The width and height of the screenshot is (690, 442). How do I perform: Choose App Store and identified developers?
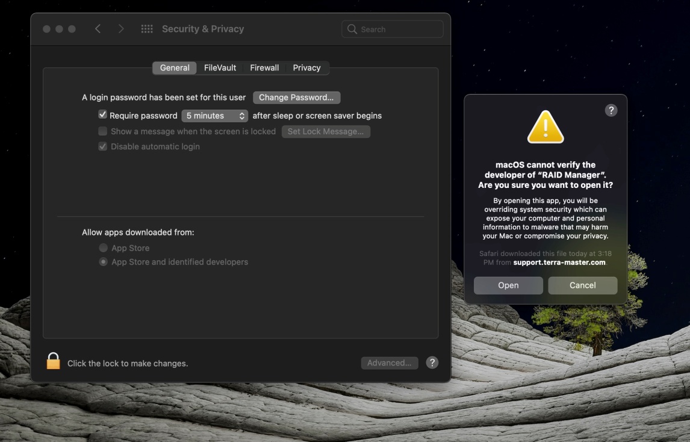click(103, 262)
